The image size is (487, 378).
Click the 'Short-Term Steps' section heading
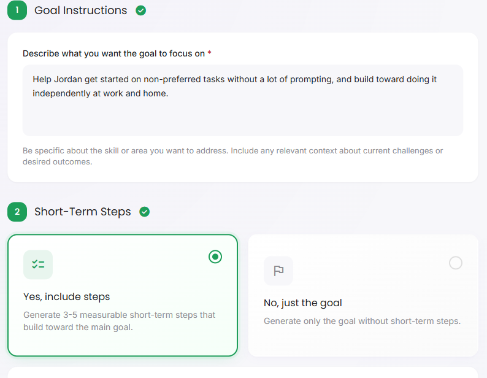point(83,212)
